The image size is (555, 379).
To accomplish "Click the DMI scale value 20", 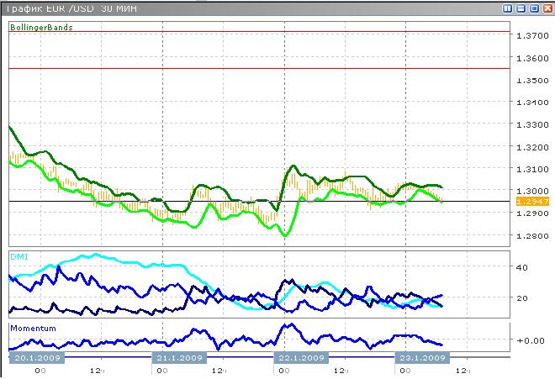I will click(521, 298).
